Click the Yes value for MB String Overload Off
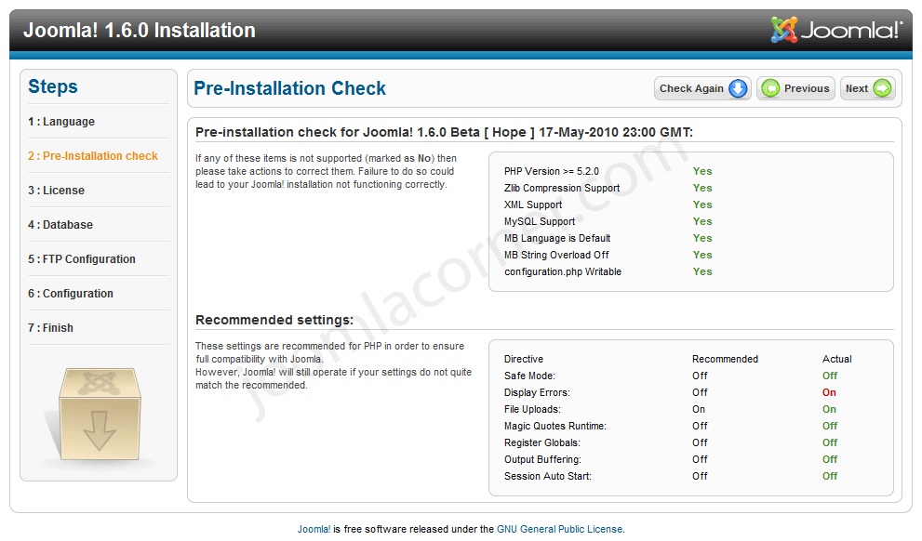Screen dimensions: 922x541 [x=702, y=255]
